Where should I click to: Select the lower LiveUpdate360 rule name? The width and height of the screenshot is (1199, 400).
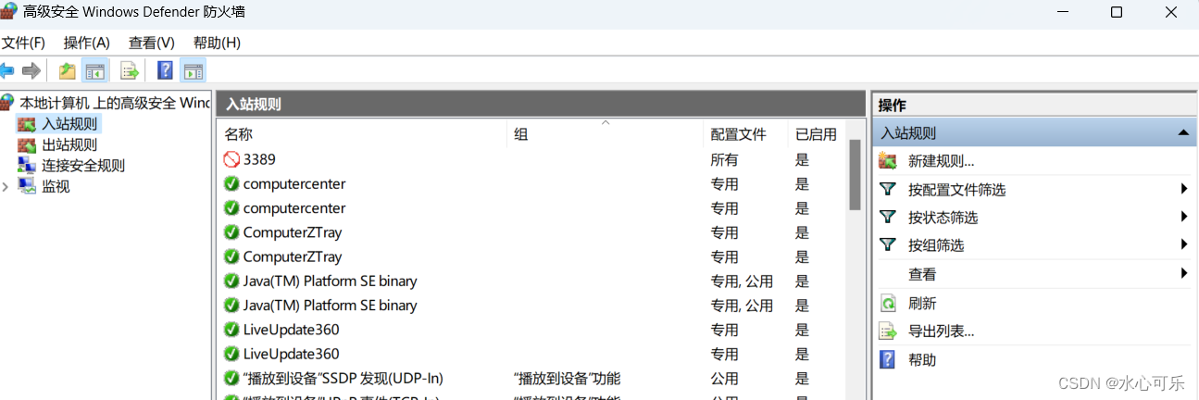(292, 354)
